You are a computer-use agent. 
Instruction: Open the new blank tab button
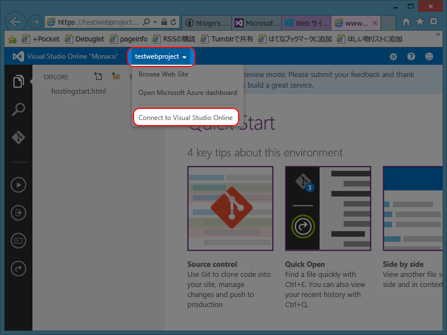(388, 23)
